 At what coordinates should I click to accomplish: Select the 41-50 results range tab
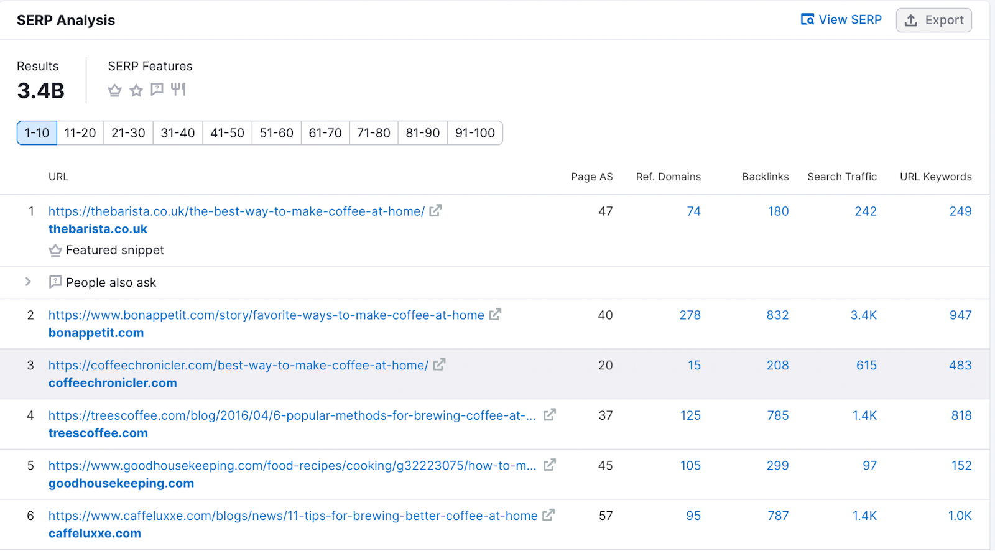click(227, 133)
